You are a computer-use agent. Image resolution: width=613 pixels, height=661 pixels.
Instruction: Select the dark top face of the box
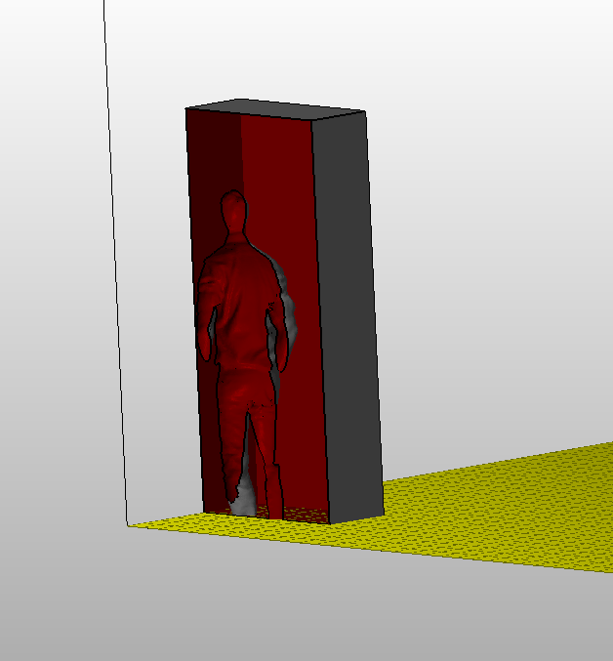point(276,108)
